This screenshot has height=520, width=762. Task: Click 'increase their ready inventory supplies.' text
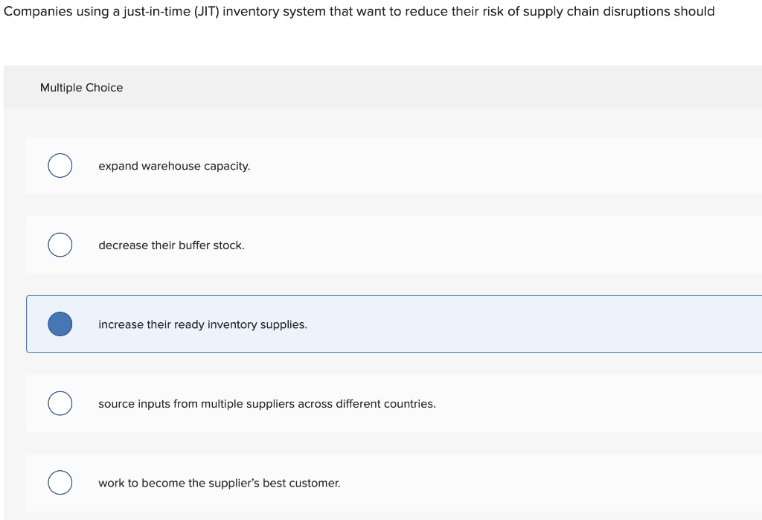point(202,324)
